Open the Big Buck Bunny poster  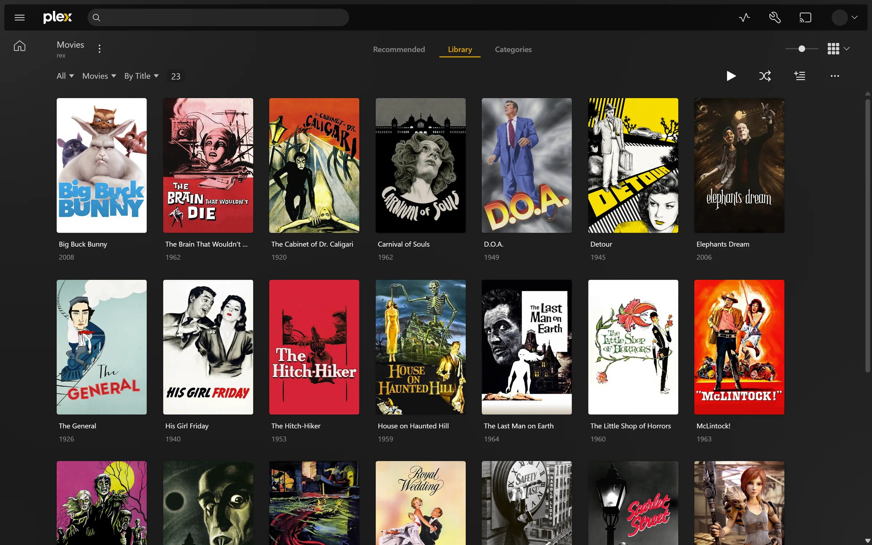pos(102,165)
